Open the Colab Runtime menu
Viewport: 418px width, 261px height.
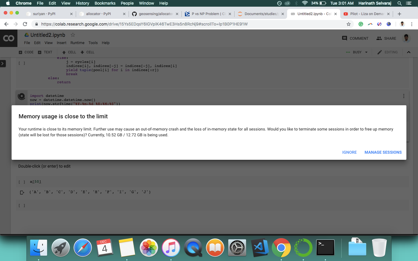[78, 43]
